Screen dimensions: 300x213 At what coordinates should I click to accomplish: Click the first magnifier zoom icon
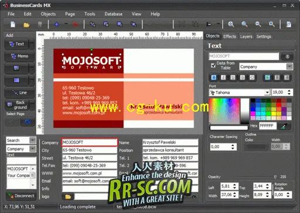pyautogui.click(x=231, y=24)
